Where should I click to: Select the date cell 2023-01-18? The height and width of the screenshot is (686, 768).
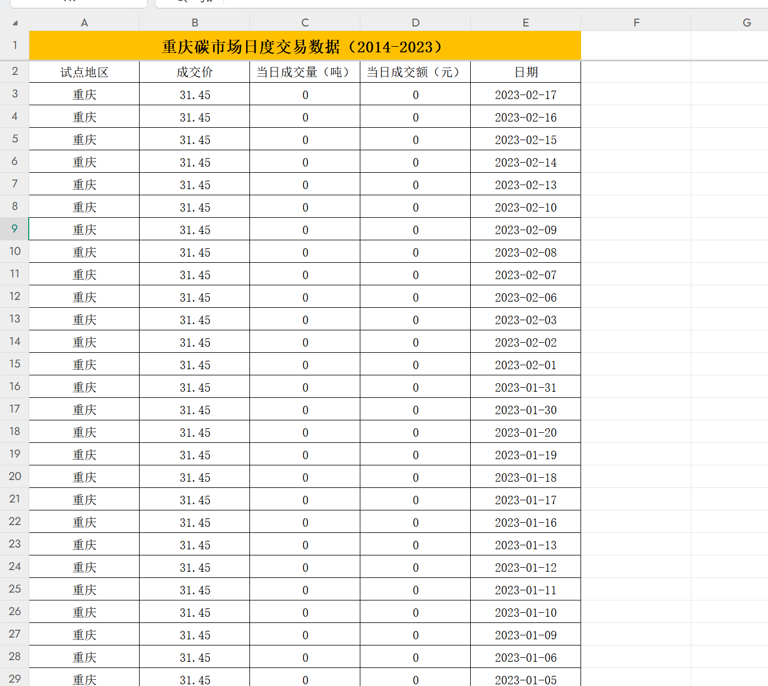pyautogui.click(x=526, y=477)
